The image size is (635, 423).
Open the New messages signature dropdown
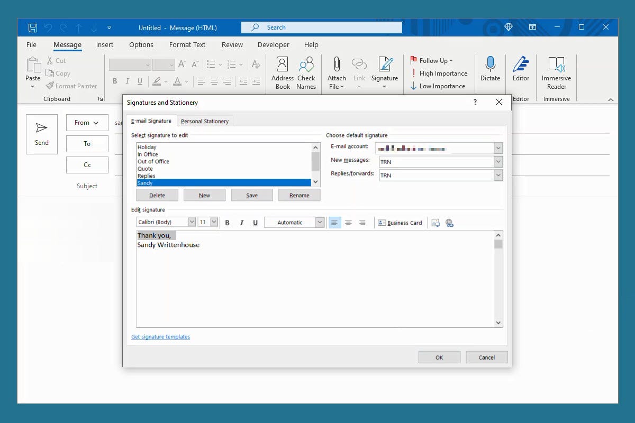498,161
